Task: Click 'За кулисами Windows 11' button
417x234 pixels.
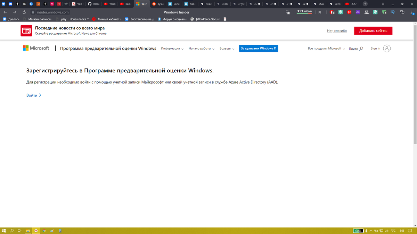Action: click(259, 49)
